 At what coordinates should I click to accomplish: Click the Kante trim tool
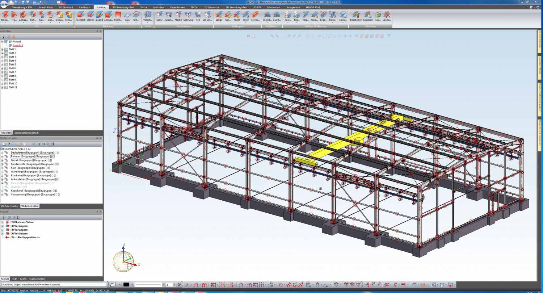(159, 16)
